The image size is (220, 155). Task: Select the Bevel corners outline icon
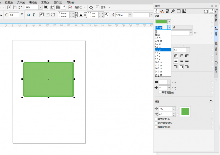[187, 56]
